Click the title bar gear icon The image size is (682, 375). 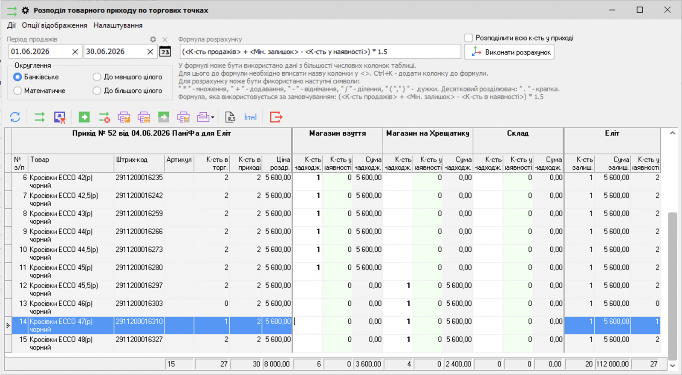pyautogui.click(x=26, y=10)
